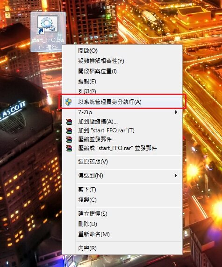Click the WinRAR icon beside 加到壓縮檔(A)...
Image resolution: width=222 pixels, height=267 pixels.
point(69,122)
